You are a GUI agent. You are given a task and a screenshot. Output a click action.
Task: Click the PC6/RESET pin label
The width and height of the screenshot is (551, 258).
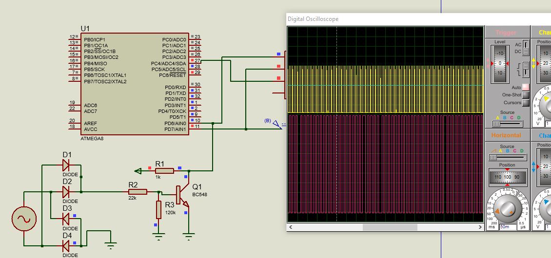coord(173,75)
